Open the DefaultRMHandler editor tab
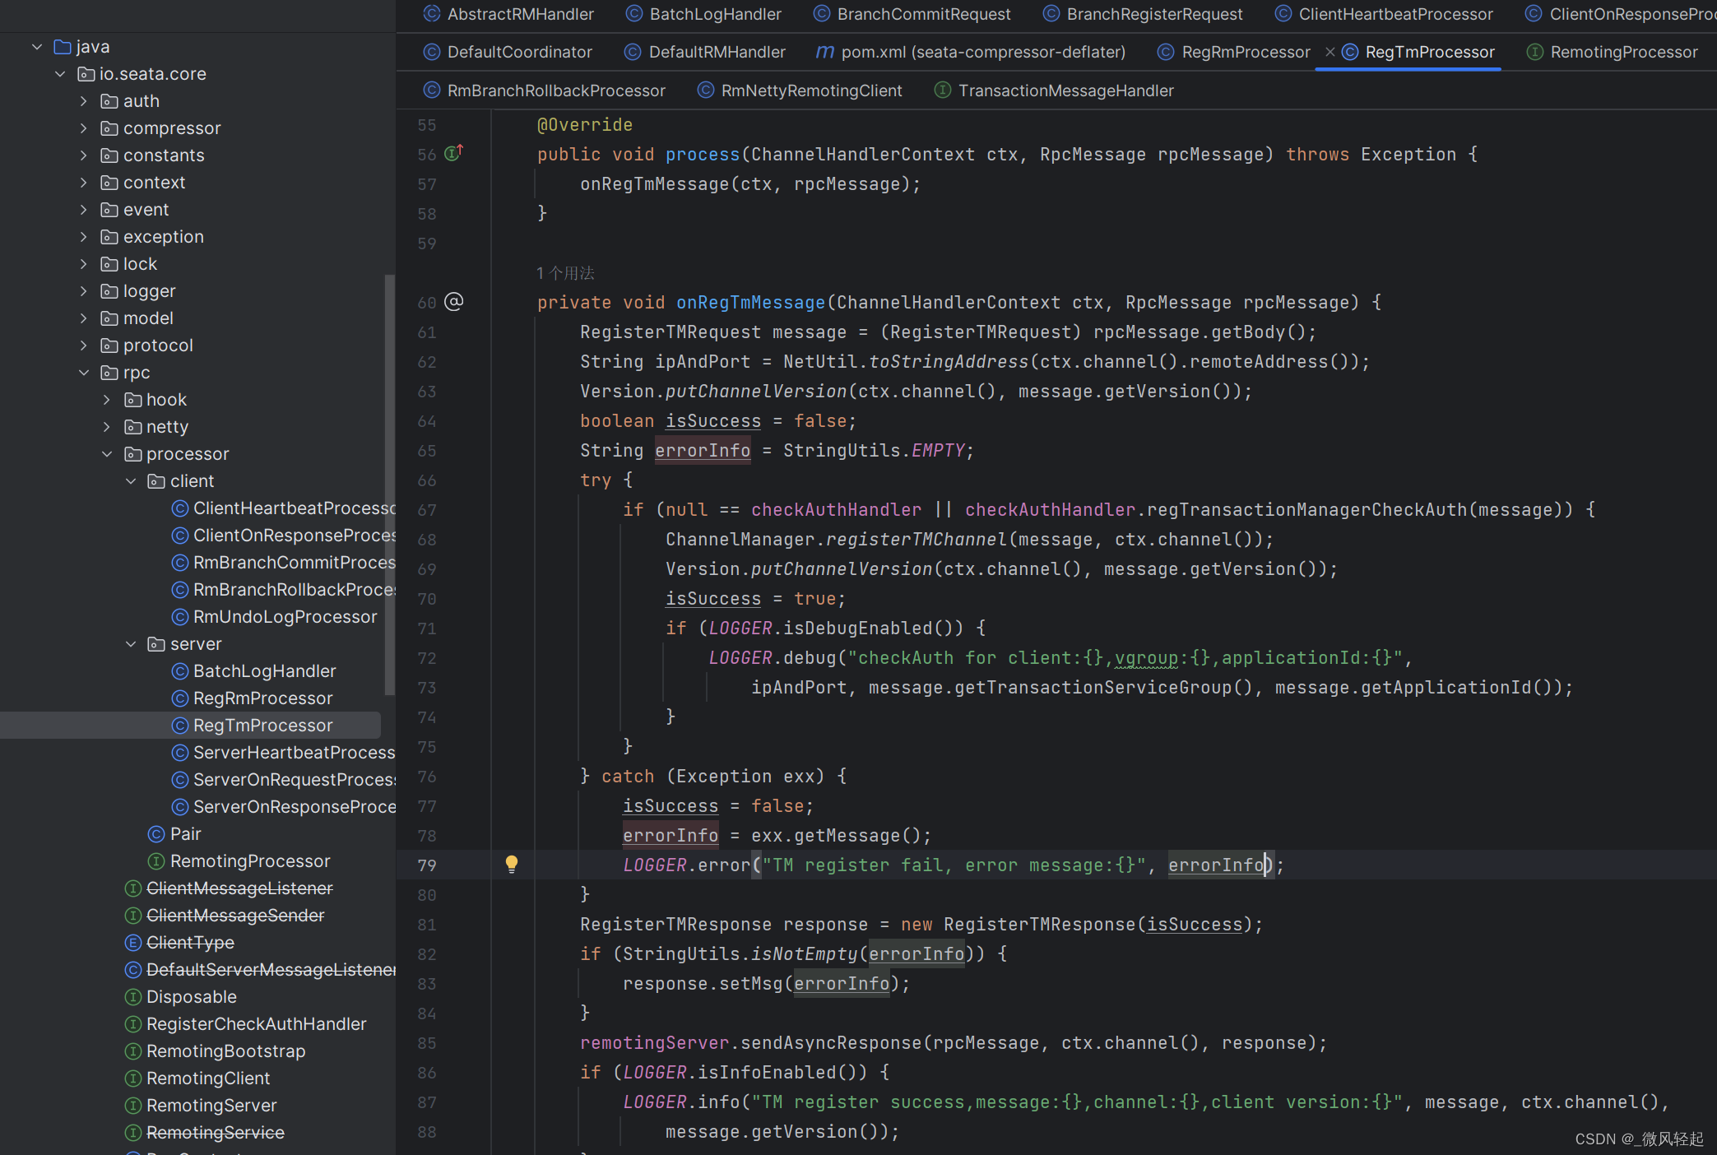This screenshot has width=1717, height=1155. (x=705, y=52)
